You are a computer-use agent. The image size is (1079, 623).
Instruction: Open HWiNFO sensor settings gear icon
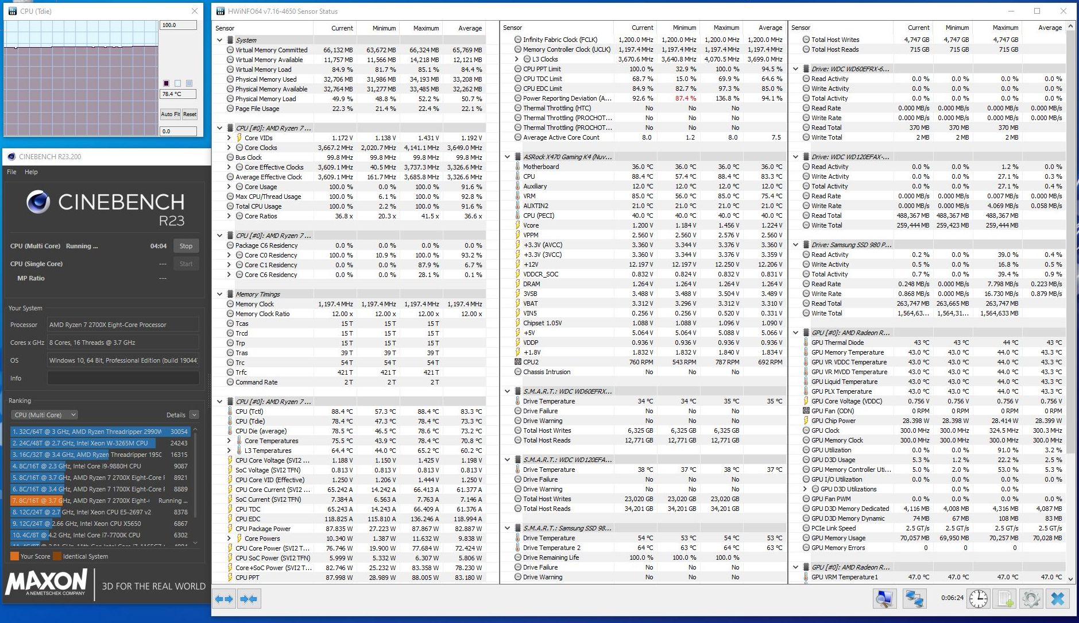[1031, 599]
